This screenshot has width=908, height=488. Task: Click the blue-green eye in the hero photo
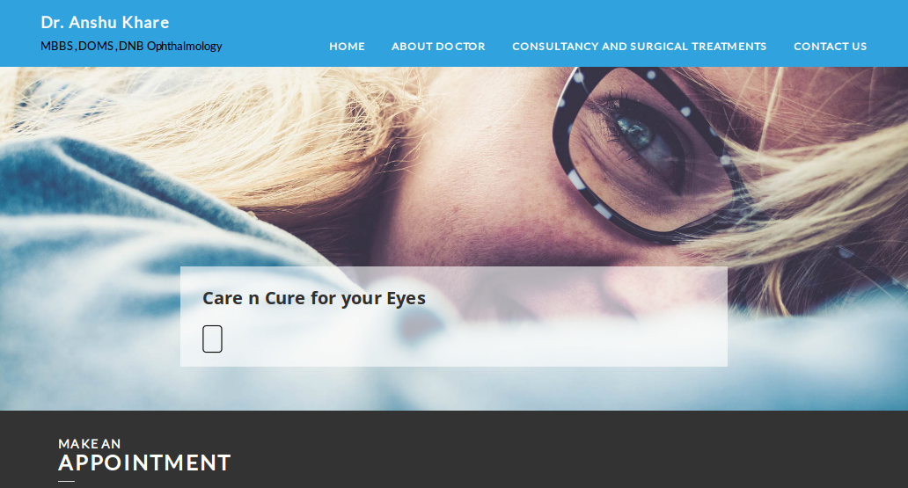click(x=634, y=130)
